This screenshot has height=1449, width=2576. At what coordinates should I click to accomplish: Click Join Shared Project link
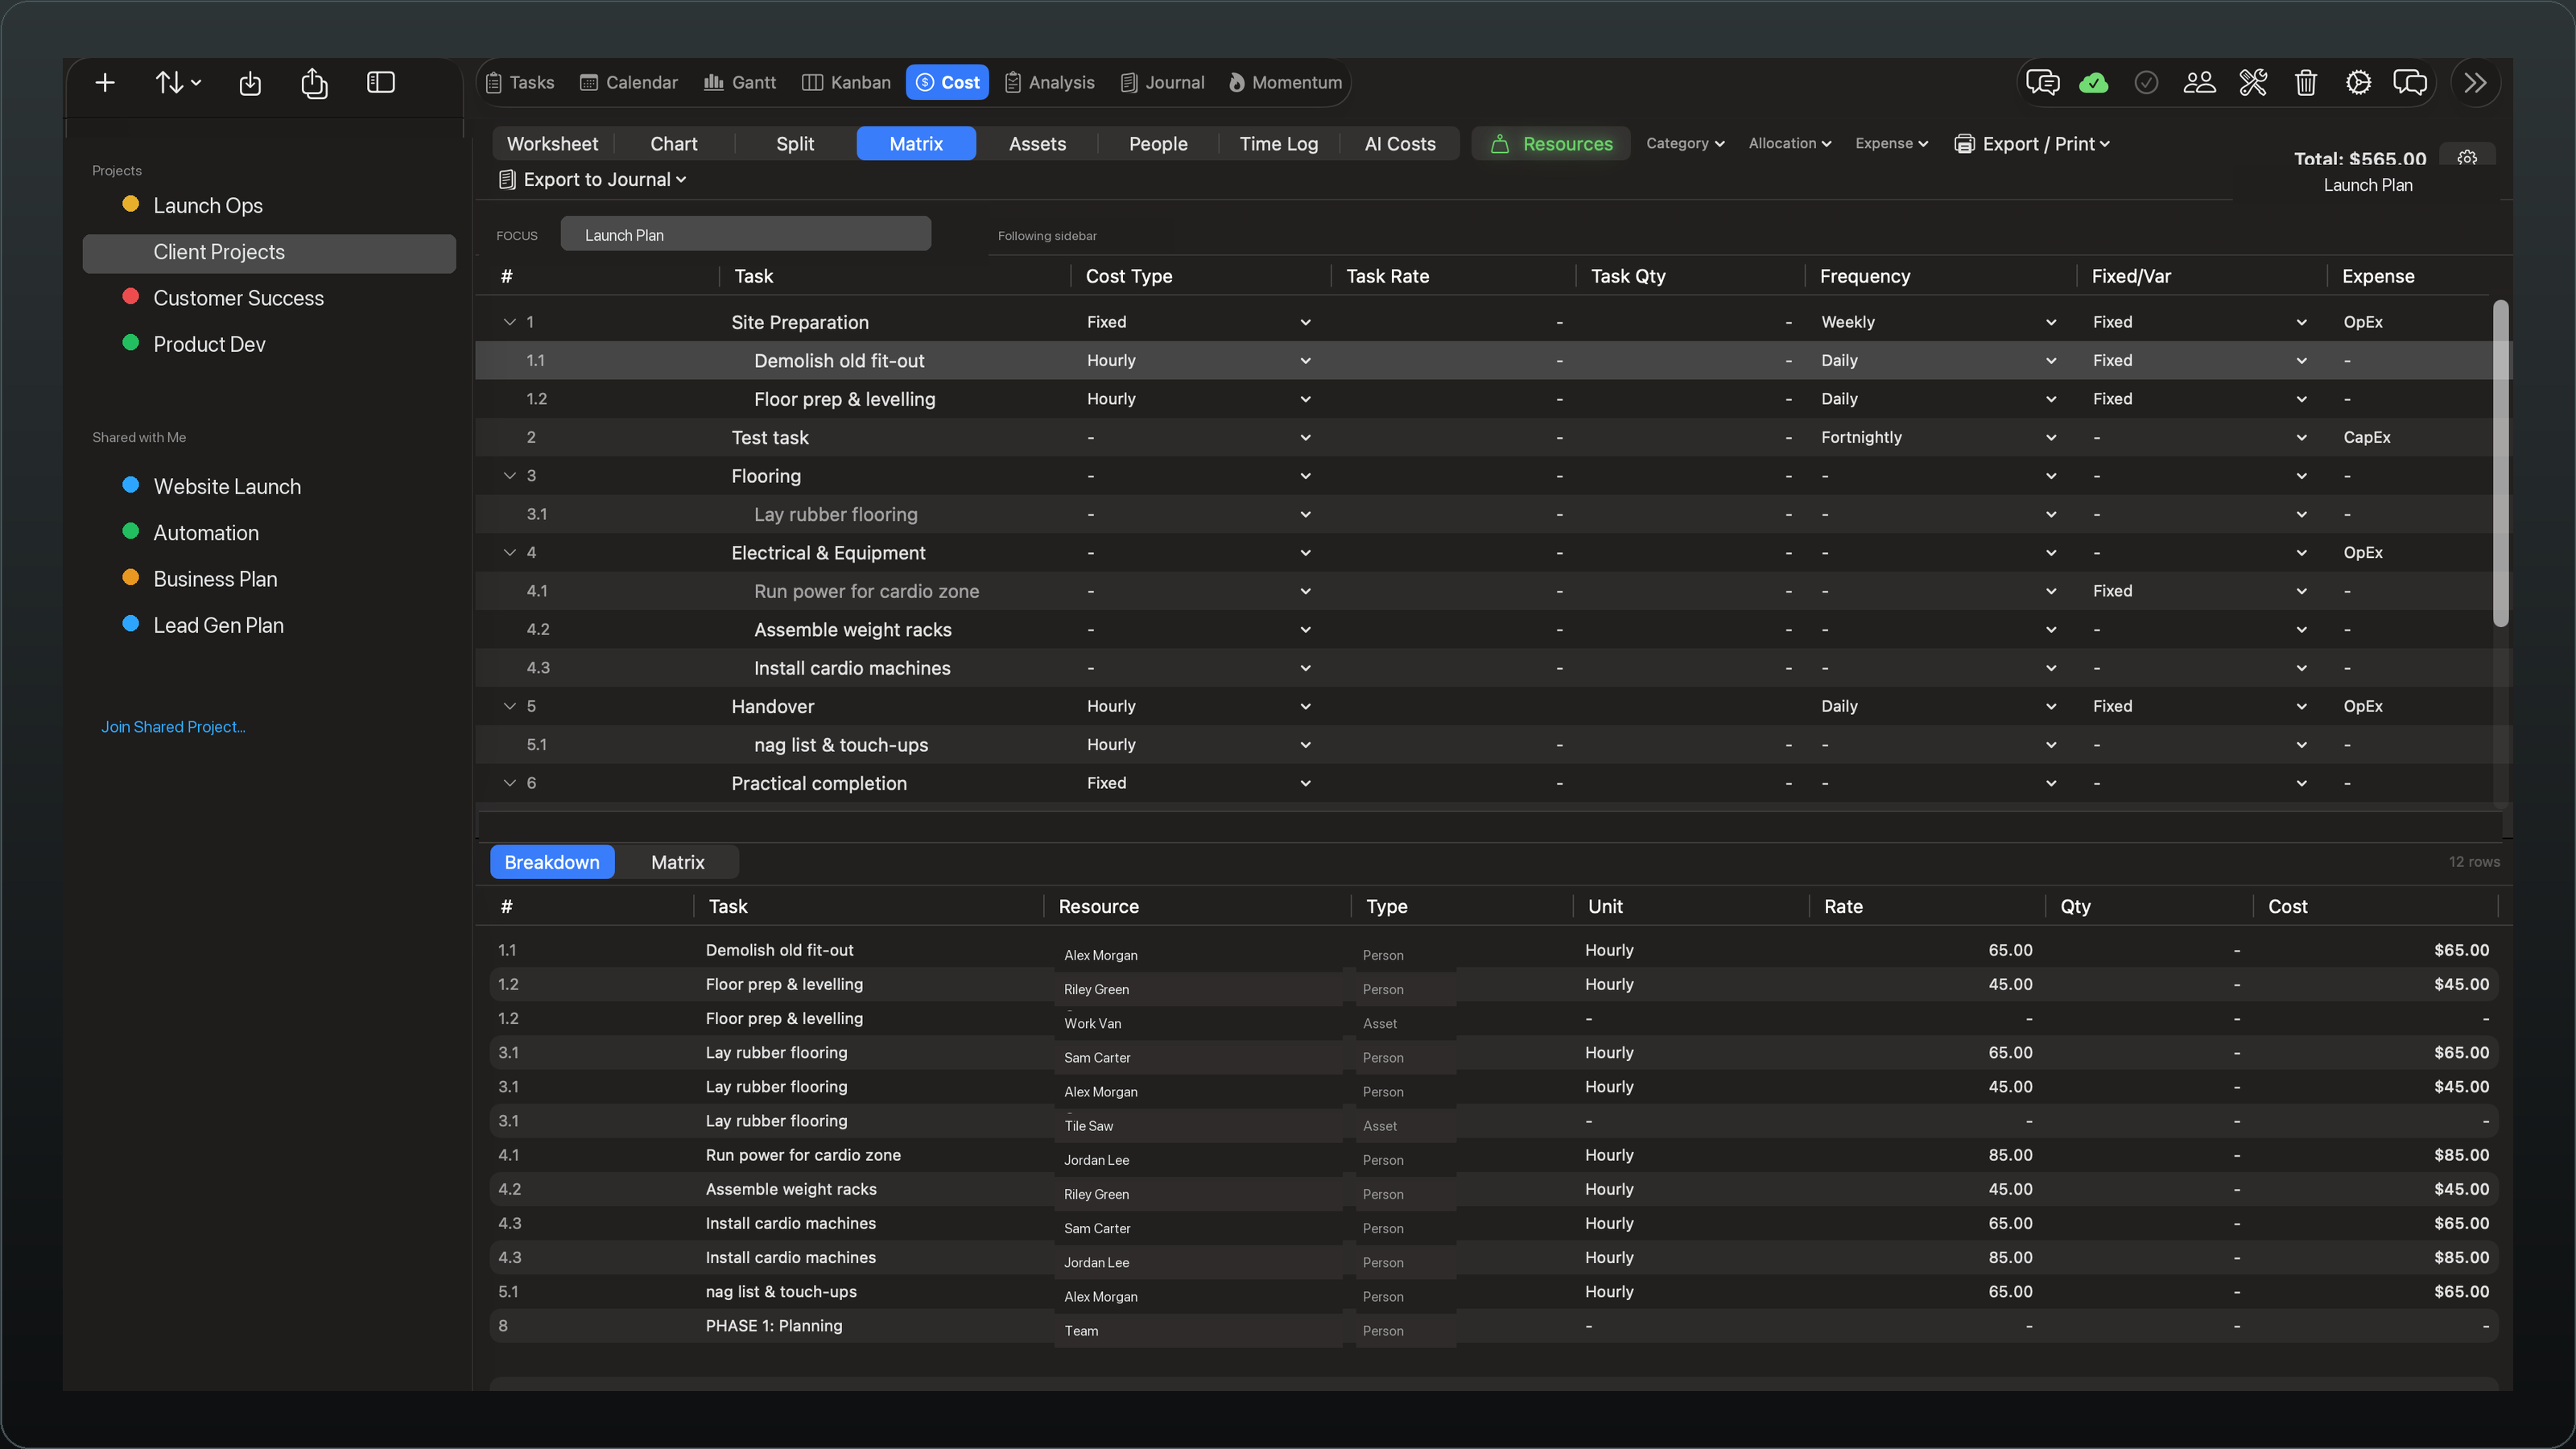(173, 727)
